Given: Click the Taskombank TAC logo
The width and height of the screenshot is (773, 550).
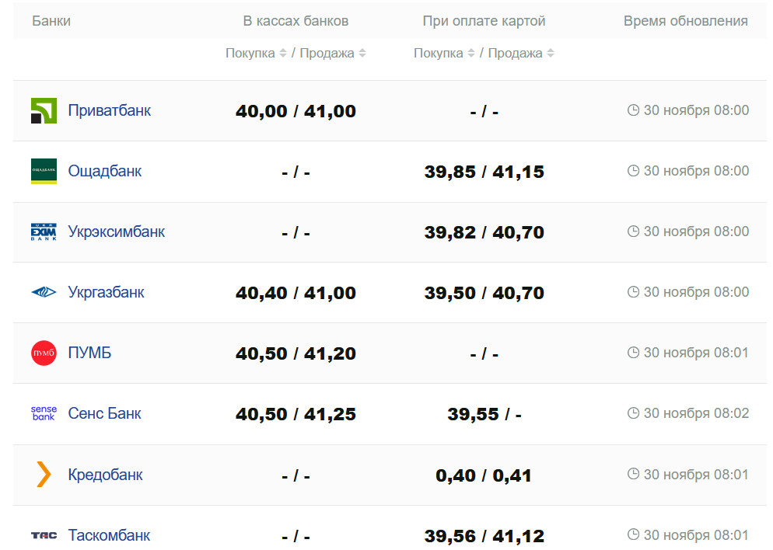Looking at the screenshot, I should (44, 535).
